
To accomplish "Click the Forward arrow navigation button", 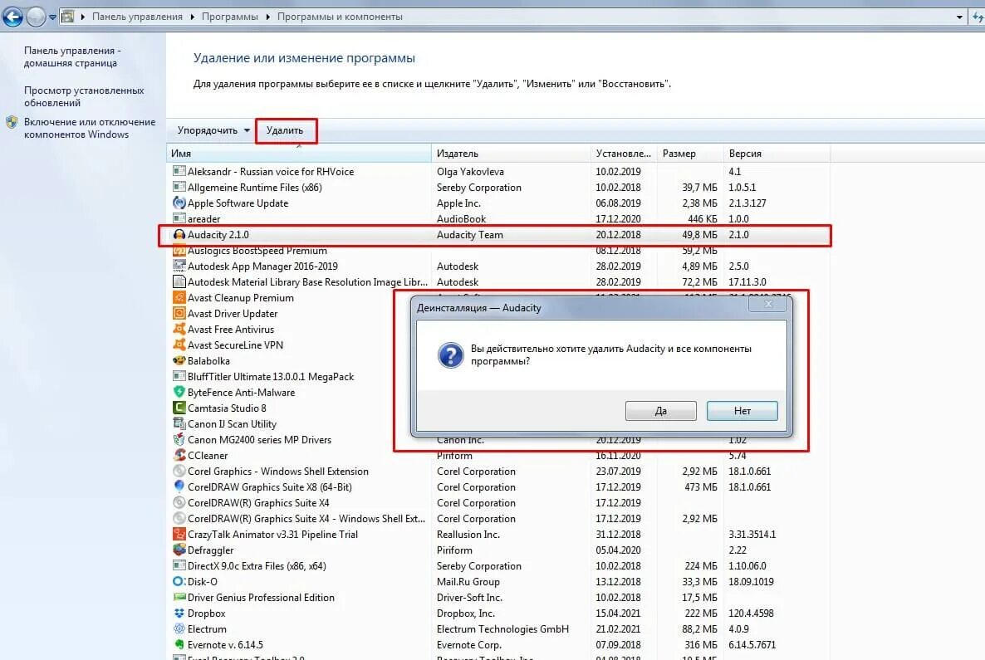I will (x=36, y=17).
